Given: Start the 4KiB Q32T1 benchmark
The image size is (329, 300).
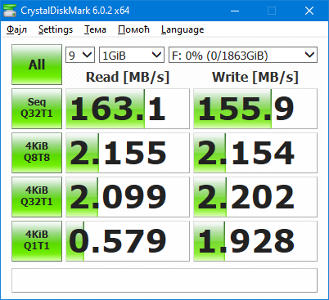Looking at the screenshot, I should [37, 197].
